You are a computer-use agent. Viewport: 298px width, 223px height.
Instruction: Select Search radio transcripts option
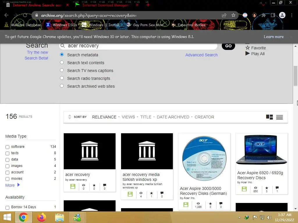[62, 78]
